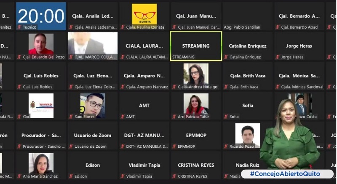Click the #ConcejoAbiertoQuito hashtag banner

[287, 174]
